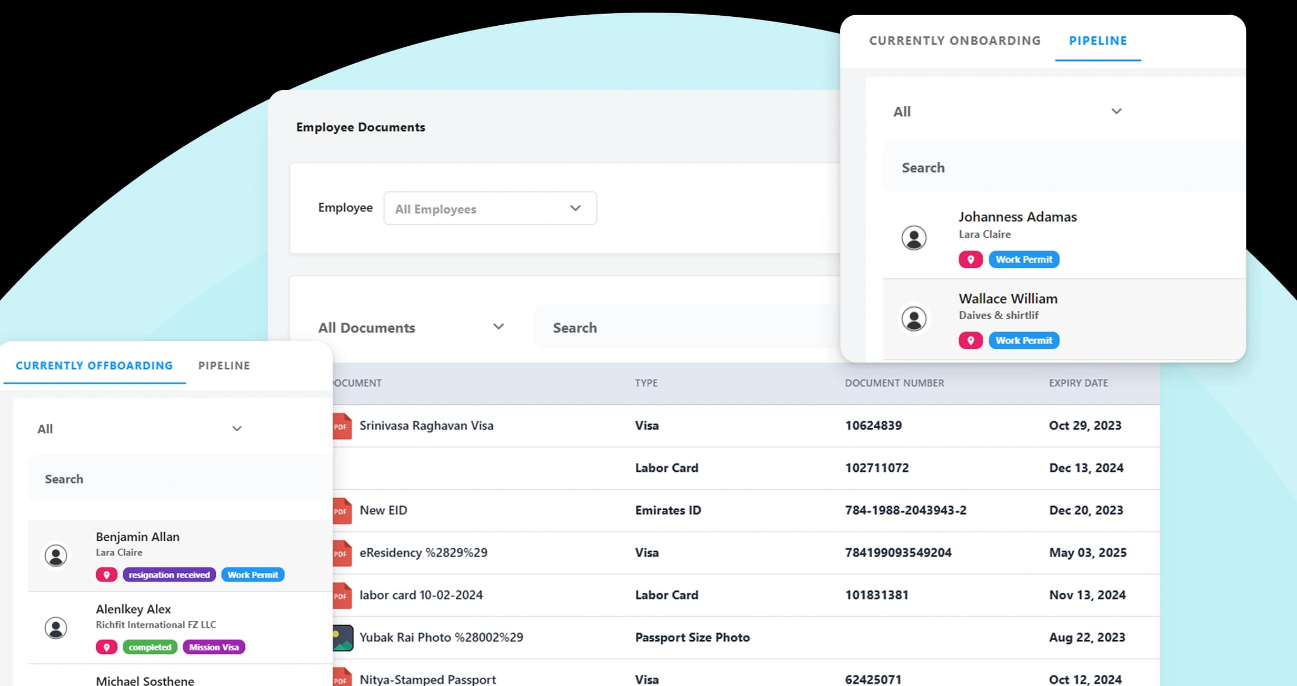The height and width of the screenshot is (686, 1297).
Task: Click Work Permit tag for Johanness Adamas
Action: coord(1024,259)
